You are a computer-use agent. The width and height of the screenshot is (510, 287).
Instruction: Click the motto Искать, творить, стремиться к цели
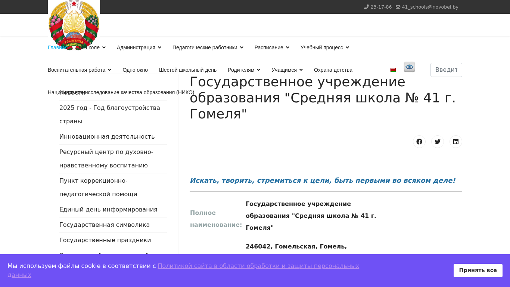[323, 180]
